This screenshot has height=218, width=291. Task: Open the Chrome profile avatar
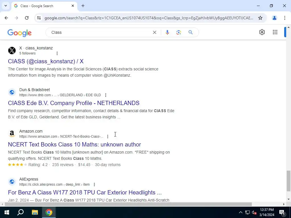274,18
